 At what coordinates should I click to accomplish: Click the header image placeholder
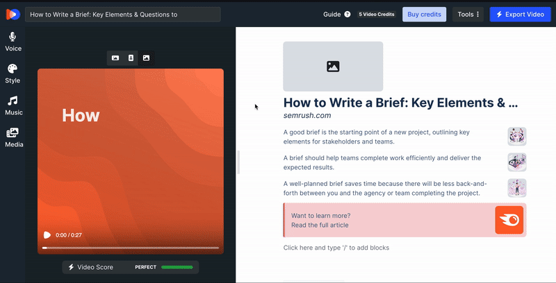333,67
